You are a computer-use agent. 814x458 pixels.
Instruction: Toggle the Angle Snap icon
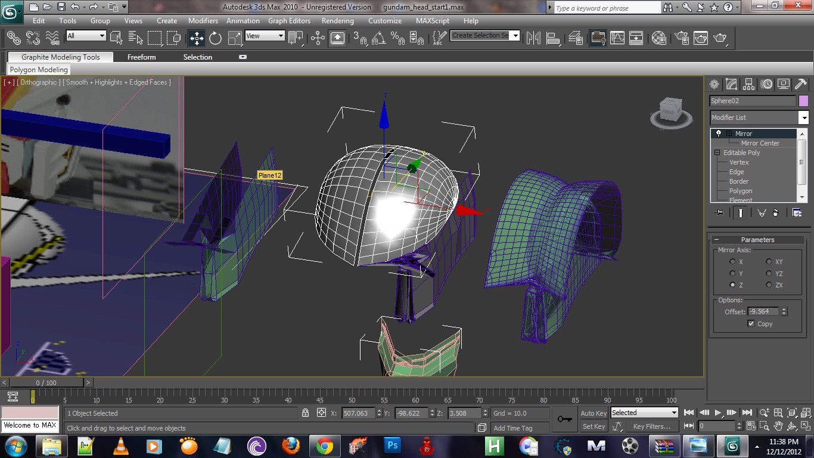379,38
